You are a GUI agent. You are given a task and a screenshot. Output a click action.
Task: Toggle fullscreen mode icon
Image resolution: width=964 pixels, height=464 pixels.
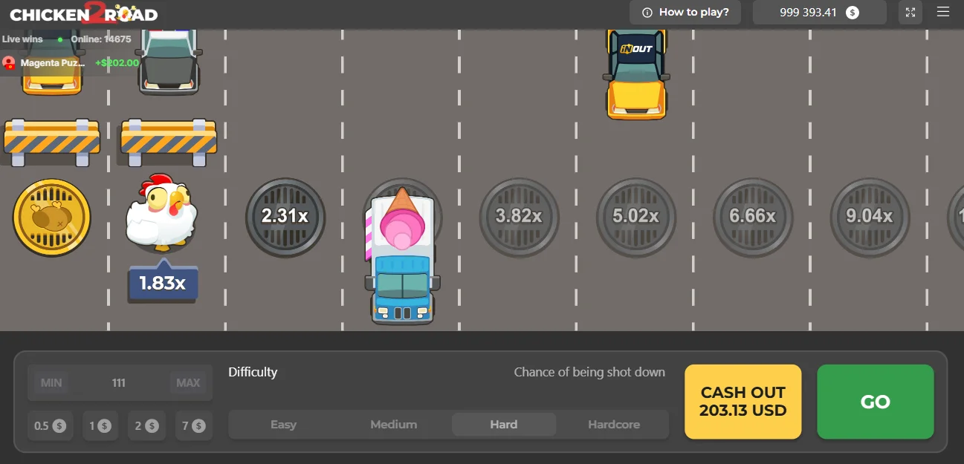tap(910, 12)
